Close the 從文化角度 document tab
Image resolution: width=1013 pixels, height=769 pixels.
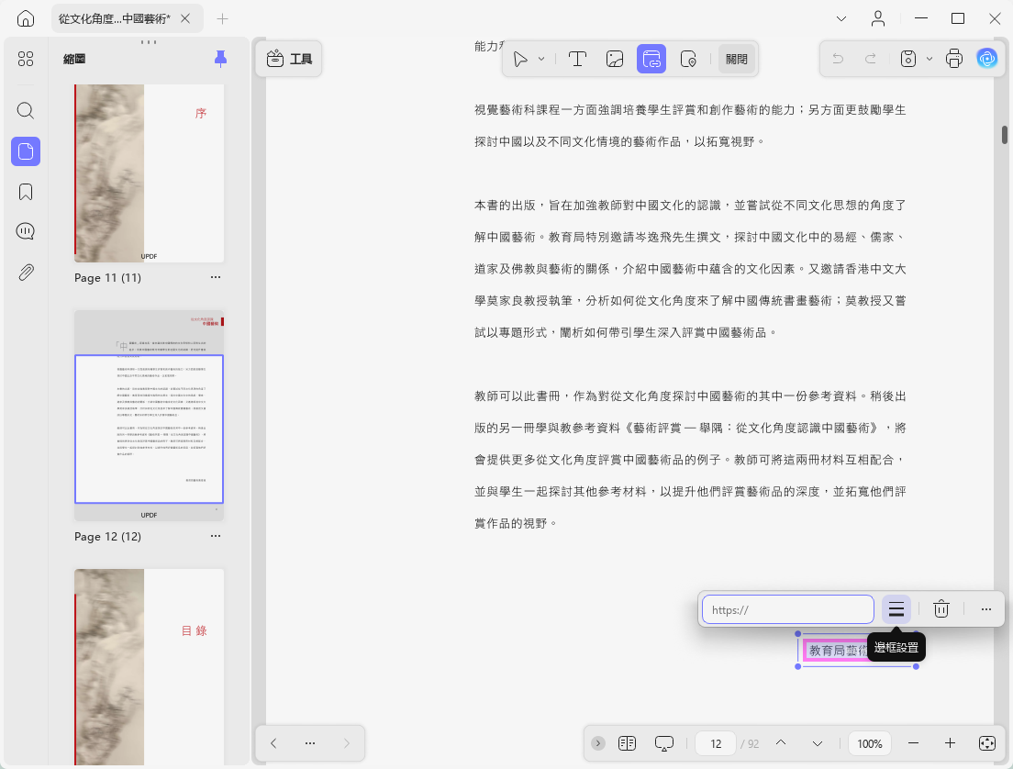point(185,18)
